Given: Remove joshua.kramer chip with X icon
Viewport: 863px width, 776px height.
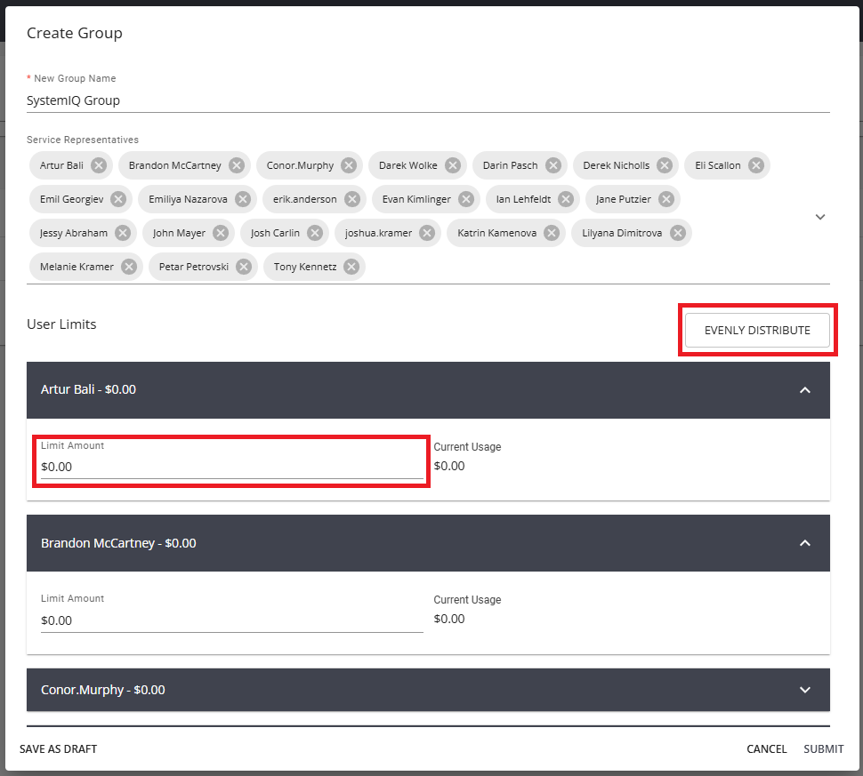Looking at the screenshot, I should [x=427, y=233].
